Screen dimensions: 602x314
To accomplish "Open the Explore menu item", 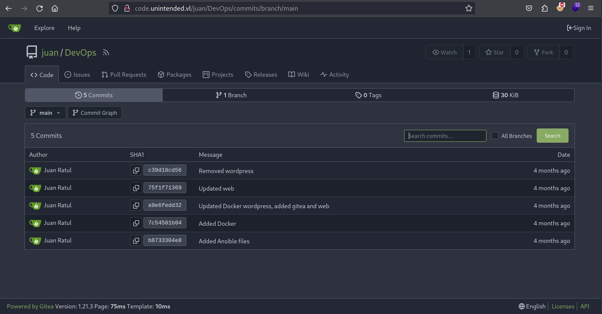I will tap(45, 28).
